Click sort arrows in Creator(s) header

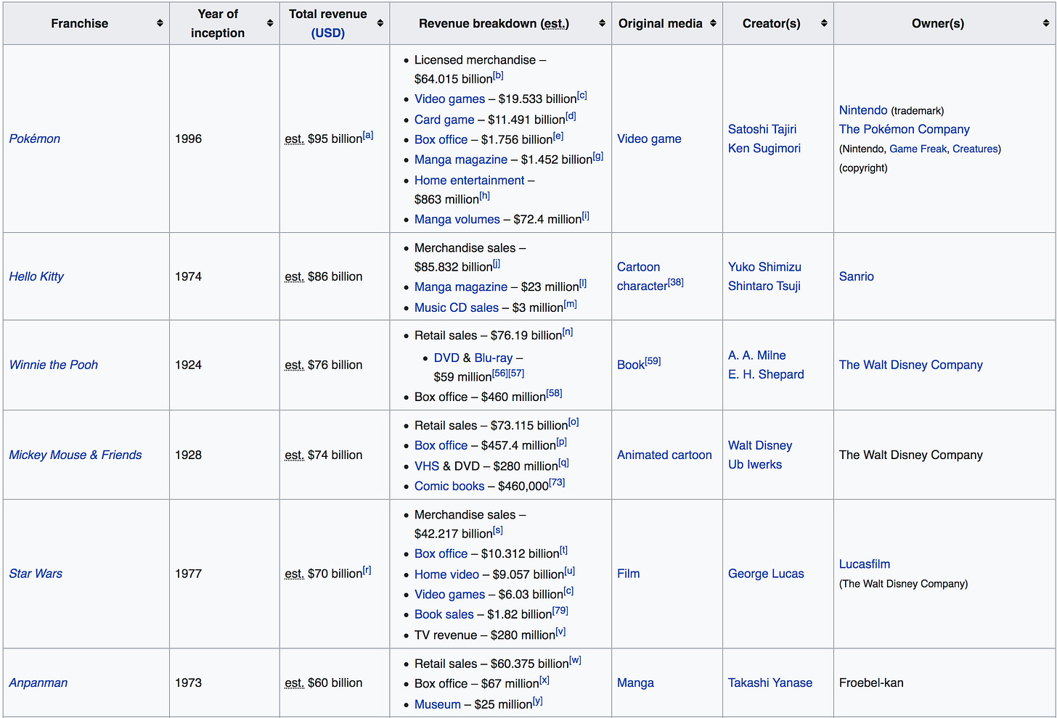coord(824,23)
